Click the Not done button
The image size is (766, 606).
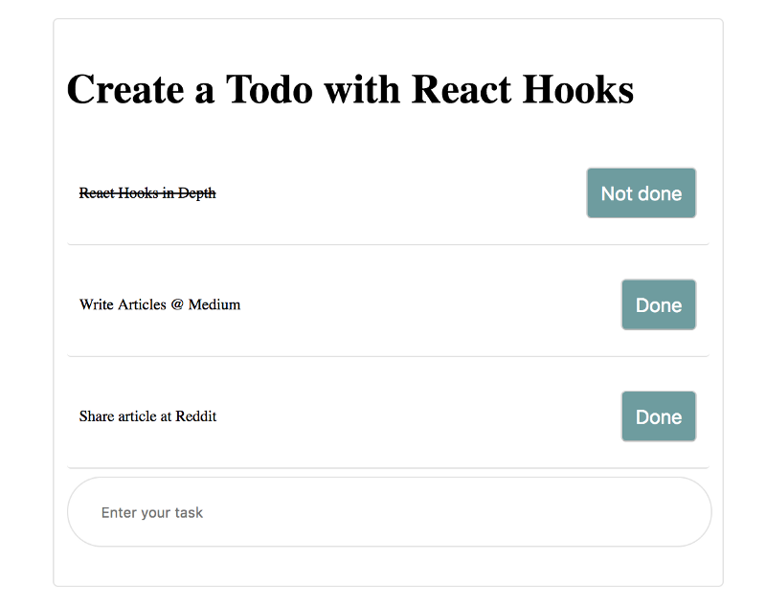[x=641, y=193]
